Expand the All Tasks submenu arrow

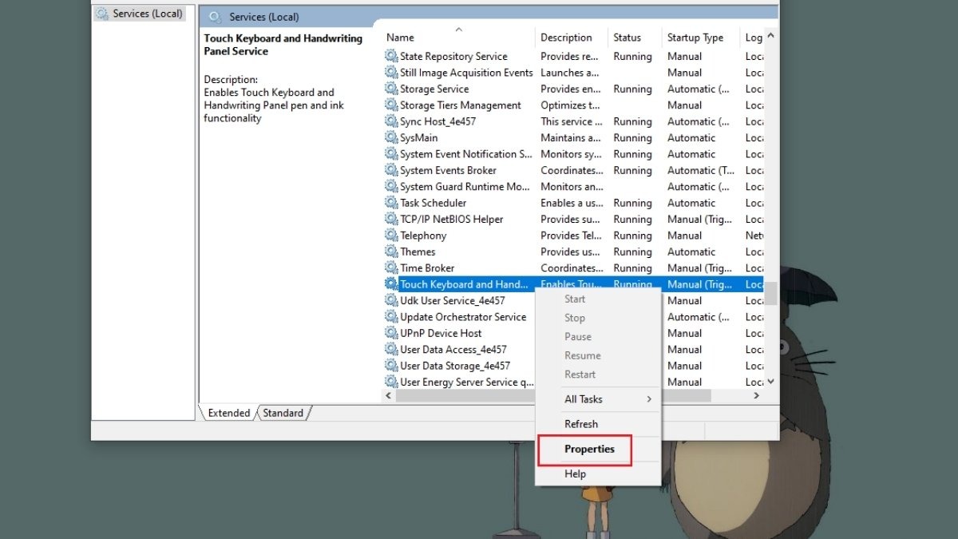tap(649, 399)
